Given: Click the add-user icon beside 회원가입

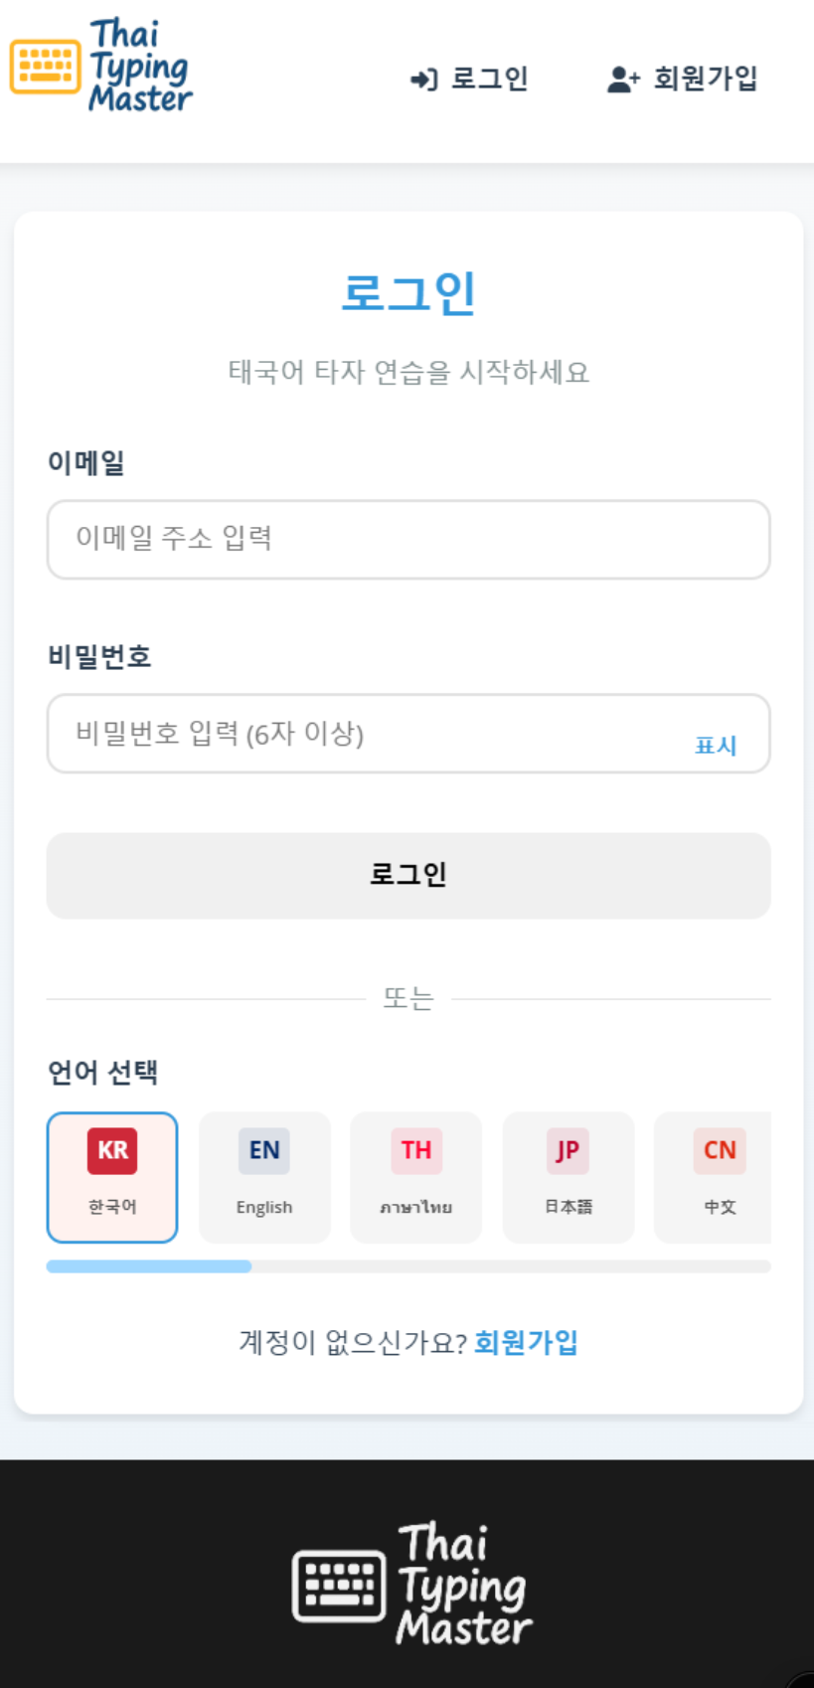Looking at the screenshot, I should coord(623,80).
